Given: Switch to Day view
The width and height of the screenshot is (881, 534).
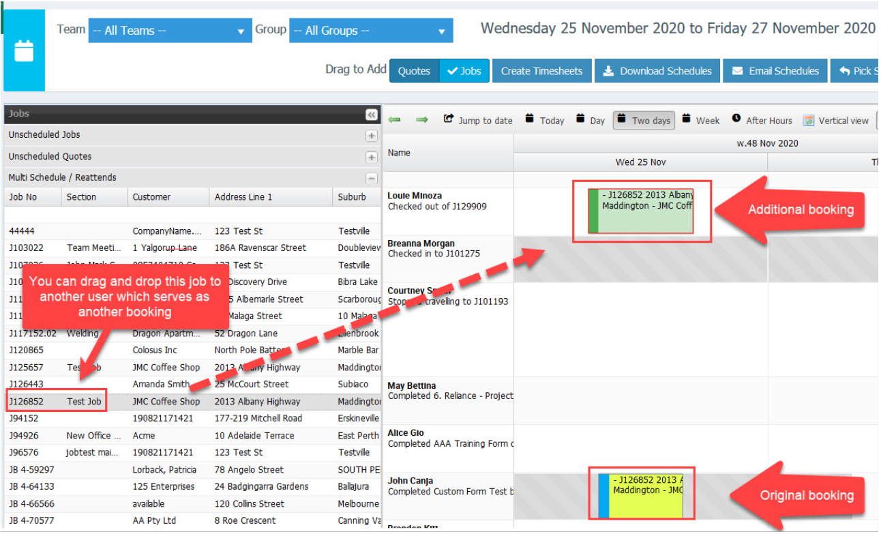Looking at the screenshot, I should click(590, 121).
